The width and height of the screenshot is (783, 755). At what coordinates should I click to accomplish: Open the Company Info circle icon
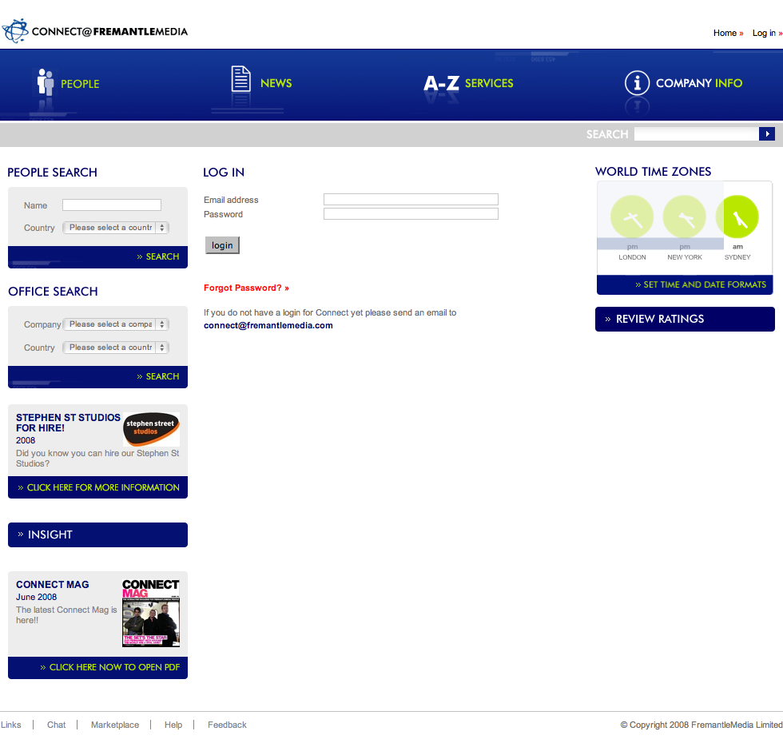pos(637,83)
